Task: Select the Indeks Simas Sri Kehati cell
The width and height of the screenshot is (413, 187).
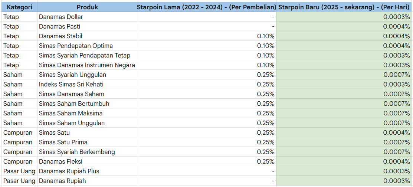Action: (87, 84)
